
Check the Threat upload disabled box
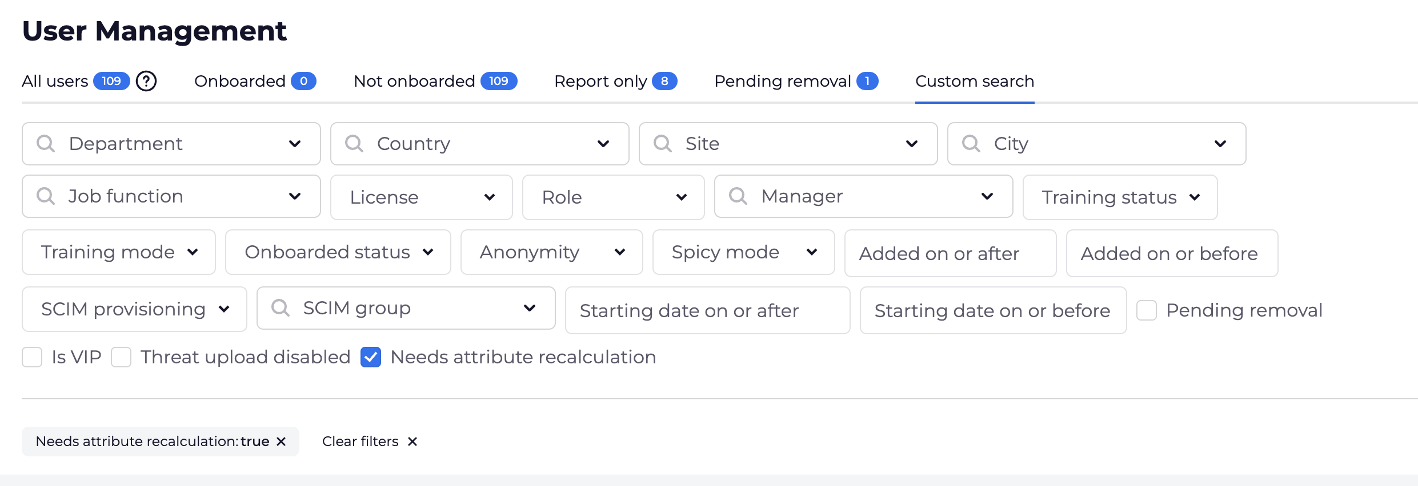[121, 357]
